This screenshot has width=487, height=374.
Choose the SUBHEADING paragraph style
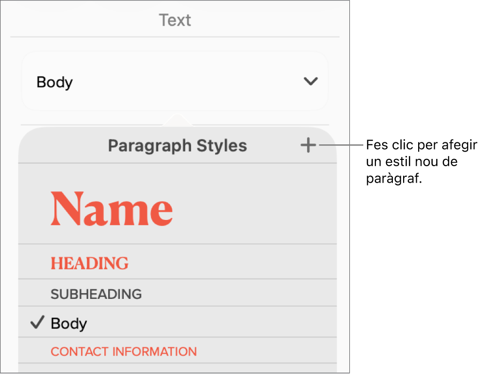coord(96,294)
